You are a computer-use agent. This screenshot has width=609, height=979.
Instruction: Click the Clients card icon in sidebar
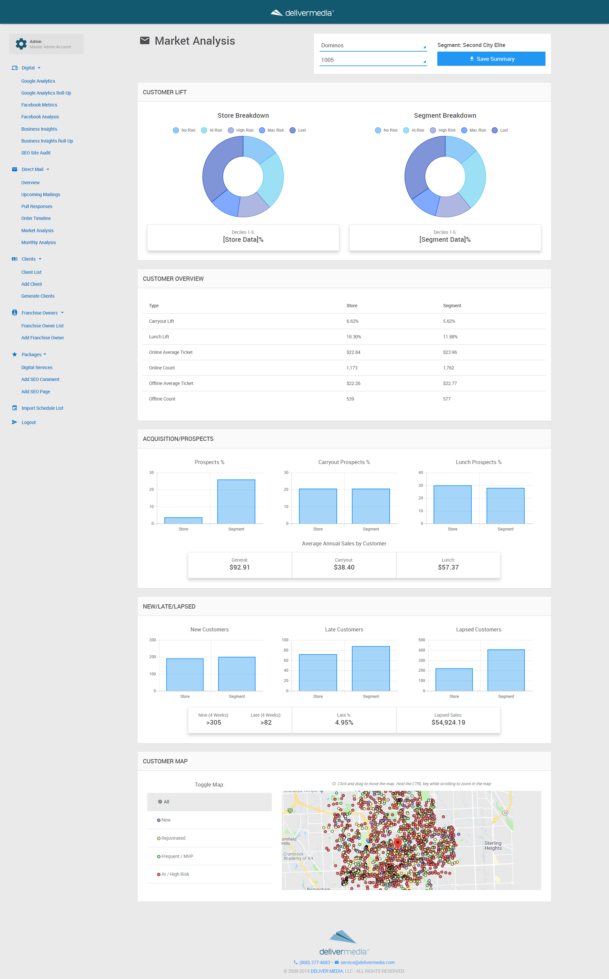click(x=15, y=259)
